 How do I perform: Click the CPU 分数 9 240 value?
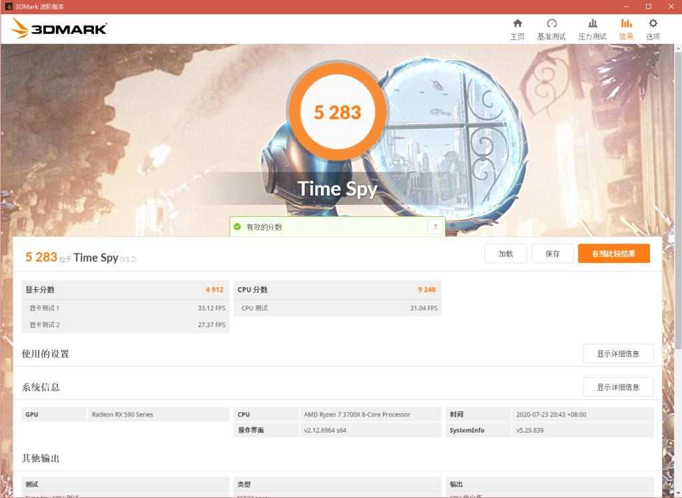click(x=426, y=290)
